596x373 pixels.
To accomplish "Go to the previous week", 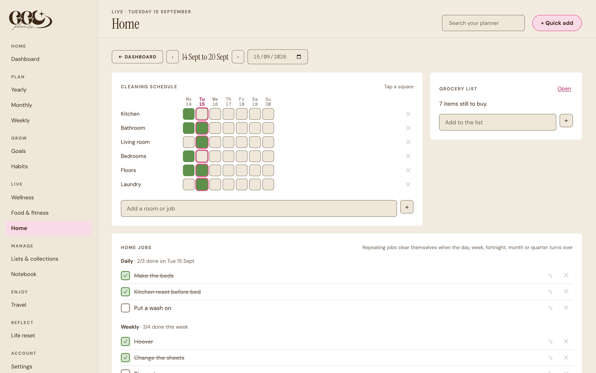I will (x=172, y=57).
